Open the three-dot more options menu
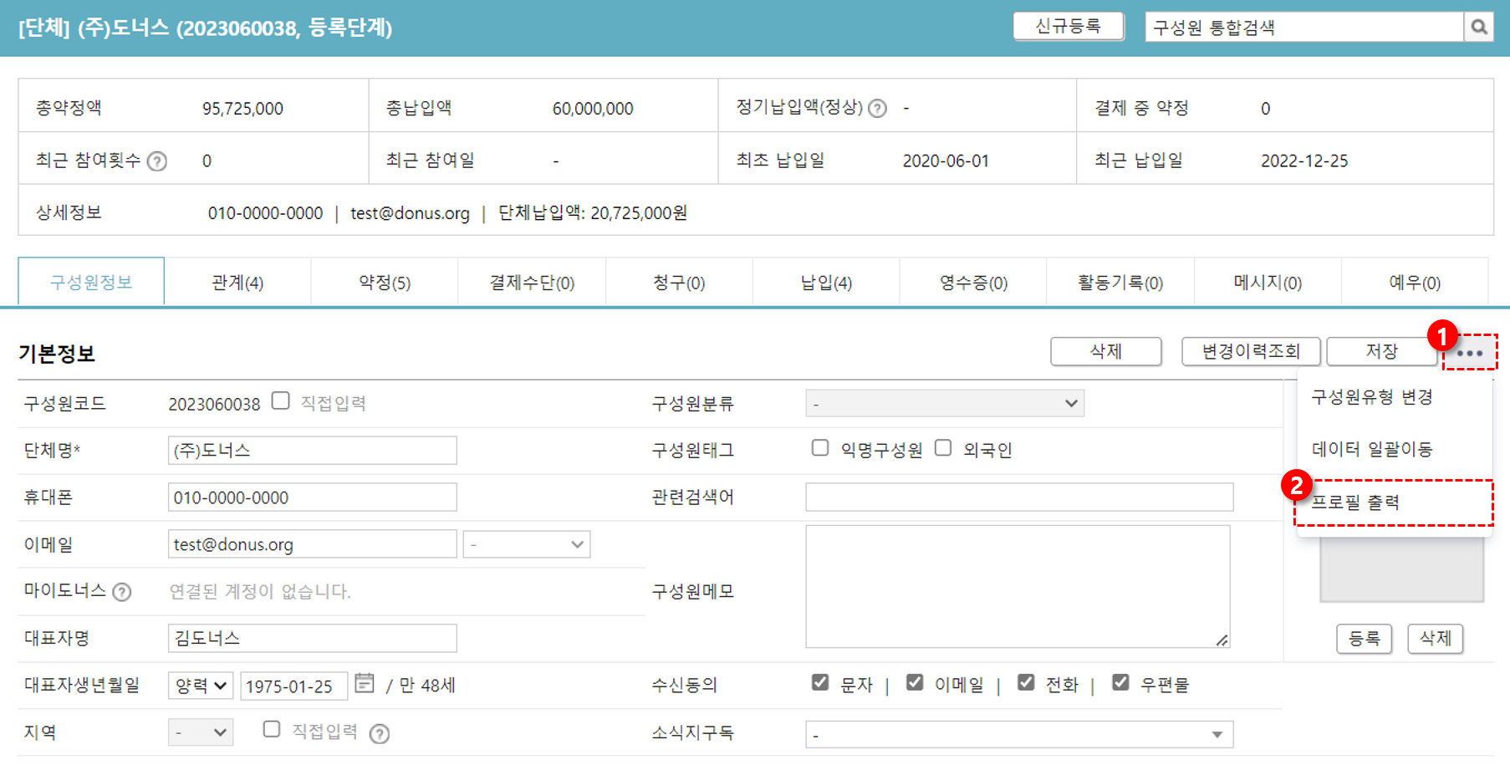 pyautogui.click(x=1469, y=353)
